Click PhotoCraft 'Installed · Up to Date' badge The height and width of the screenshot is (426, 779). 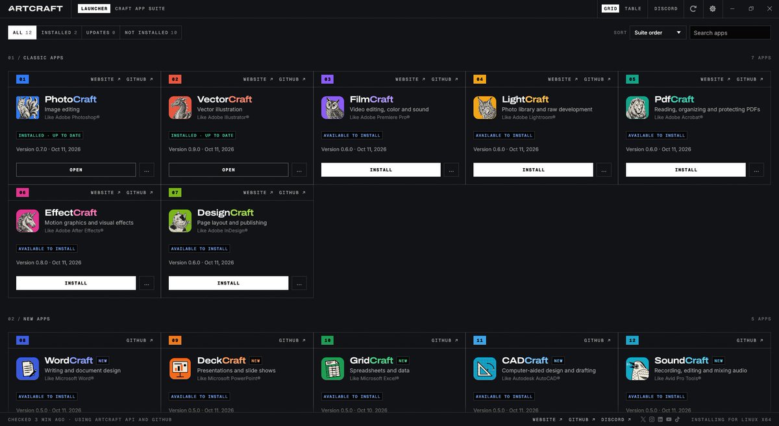[50, 135]
